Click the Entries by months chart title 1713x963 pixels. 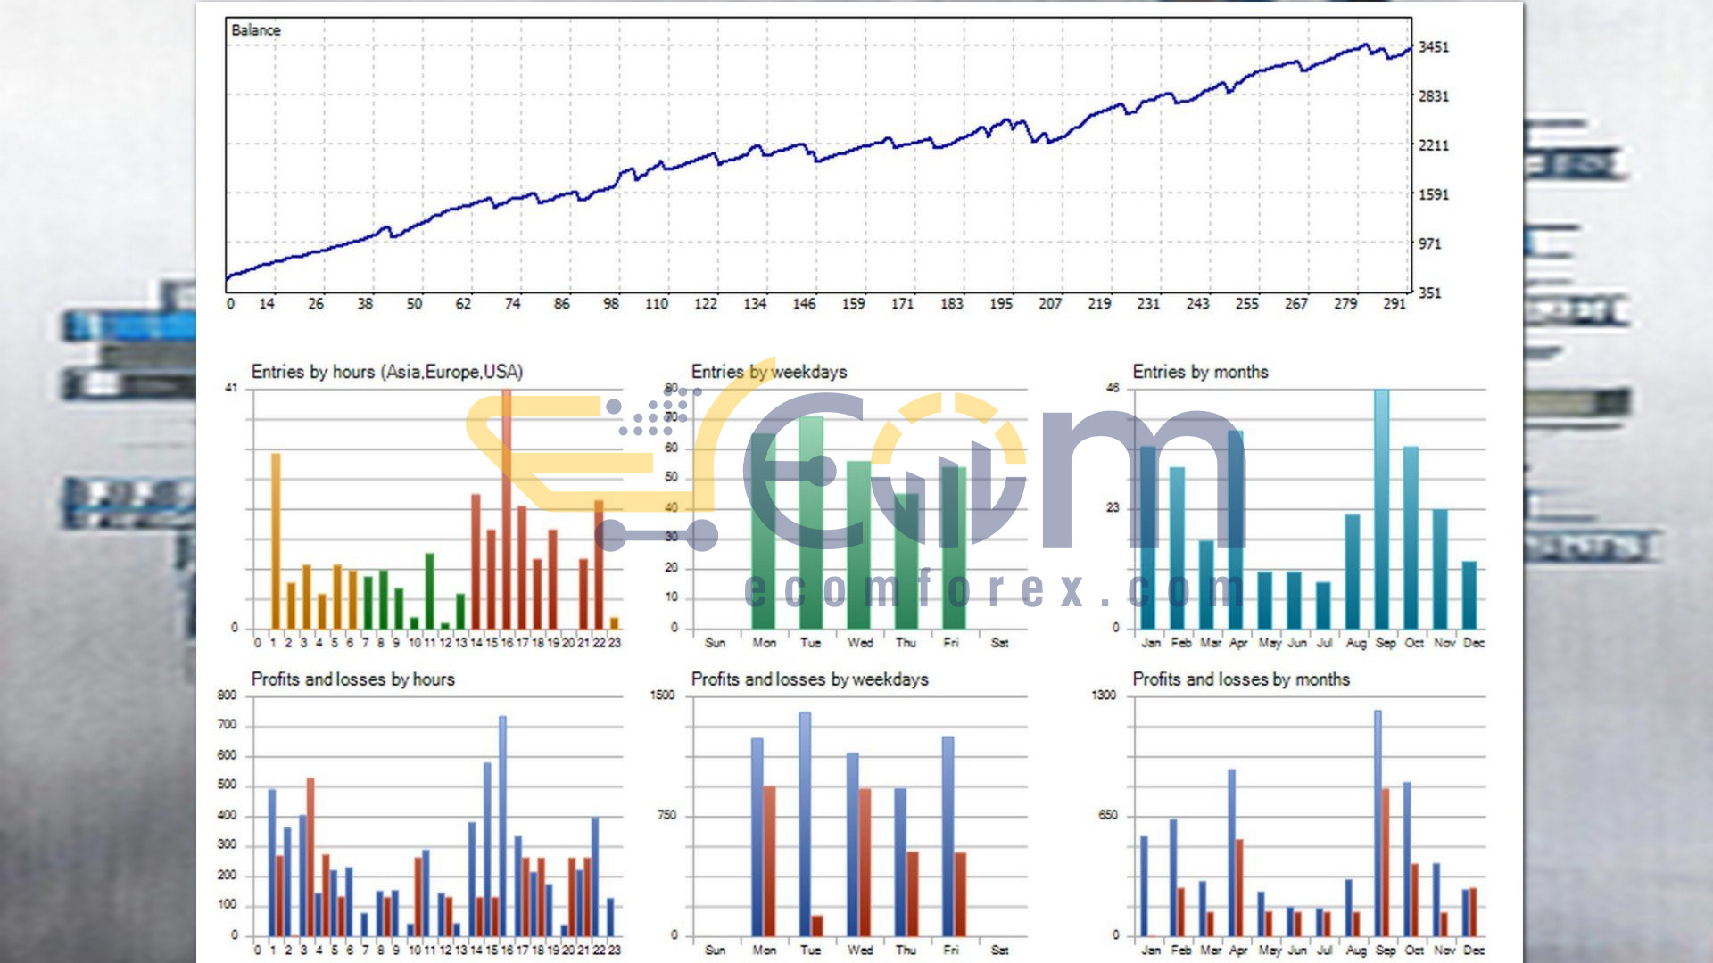1200,372
